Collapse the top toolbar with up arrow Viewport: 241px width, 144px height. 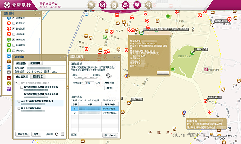click(x=120, y=12)
